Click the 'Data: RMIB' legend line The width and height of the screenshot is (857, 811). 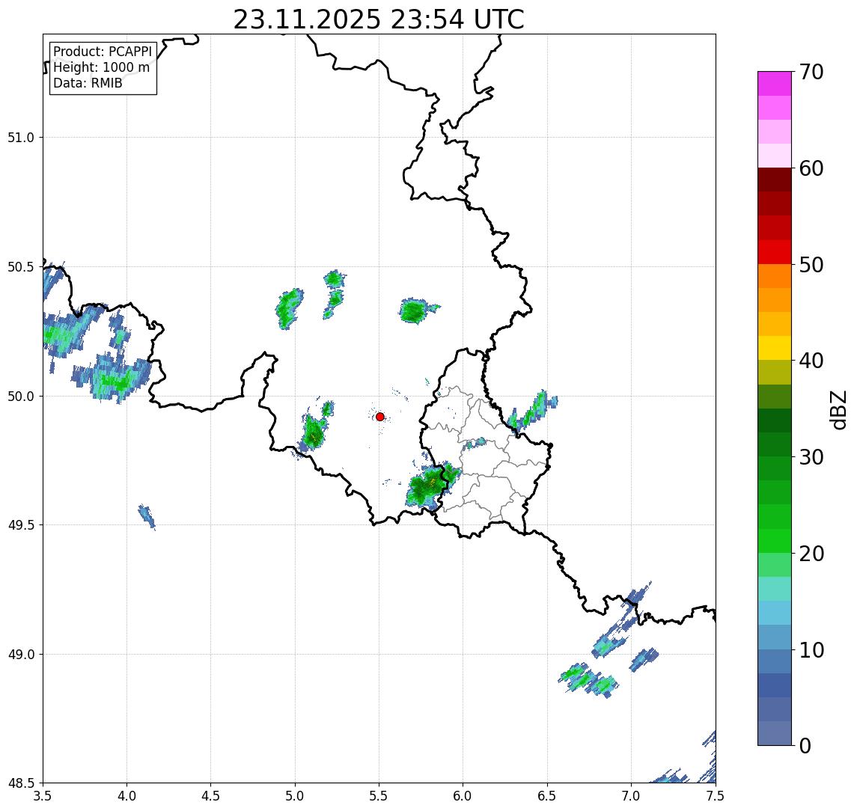click(x=88, y=84)
